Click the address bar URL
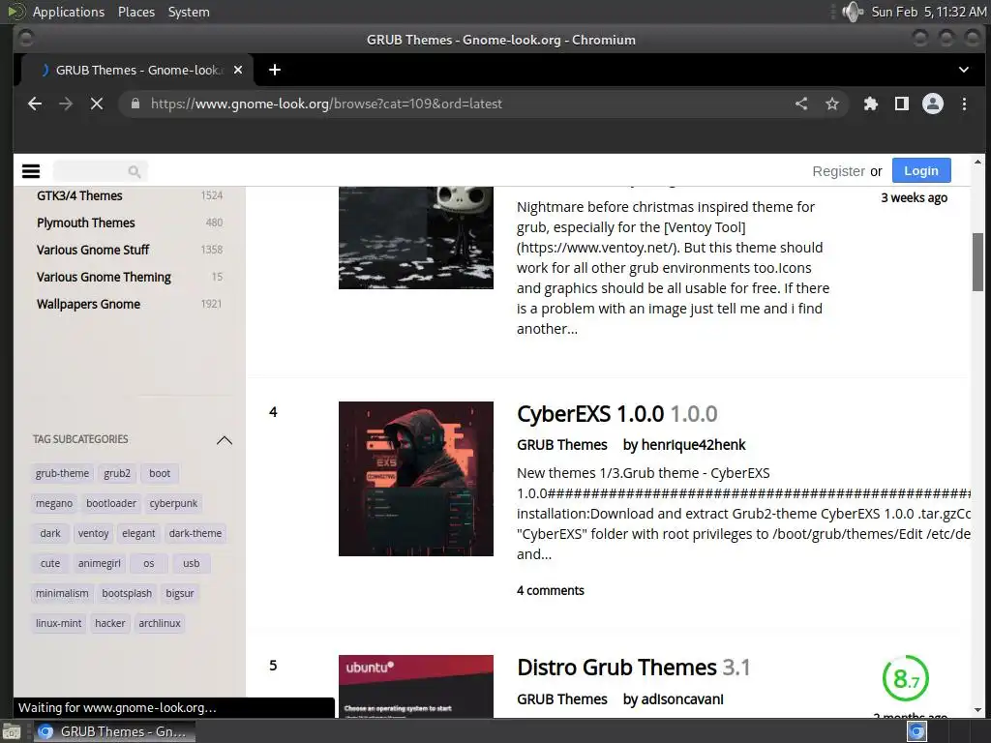991x743 pixels. point(326,104)
